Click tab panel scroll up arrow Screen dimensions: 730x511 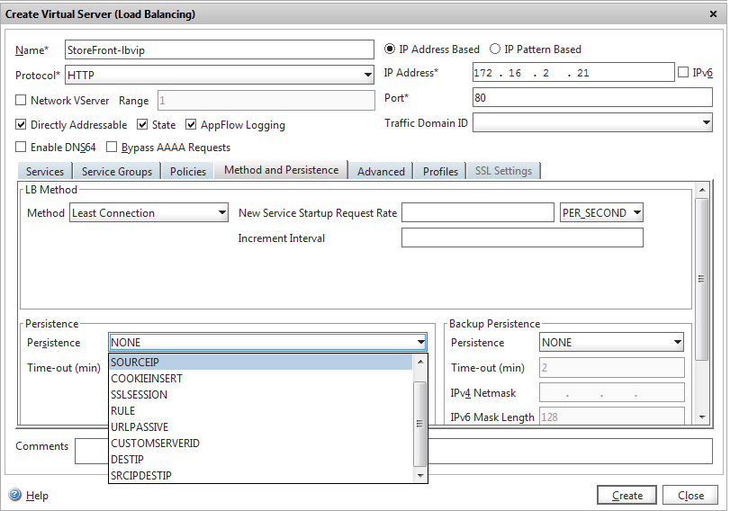tap(701, 190)
